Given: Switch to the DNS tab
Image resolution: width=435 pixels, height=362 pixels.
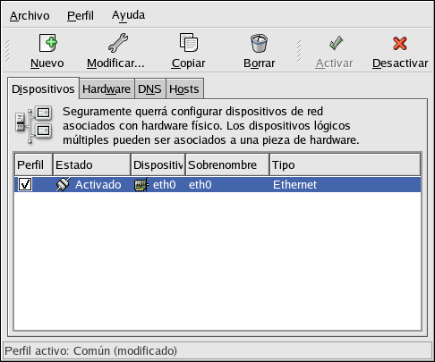Looking at the screenshot, I should (149, 88).
